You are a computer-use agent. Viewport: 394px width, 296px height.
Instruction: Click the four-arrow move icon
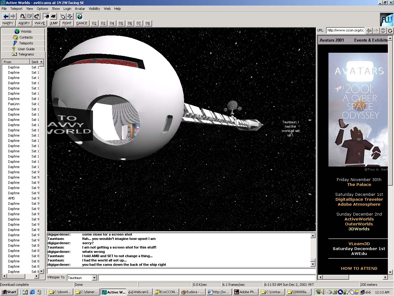tap(70, 16)
